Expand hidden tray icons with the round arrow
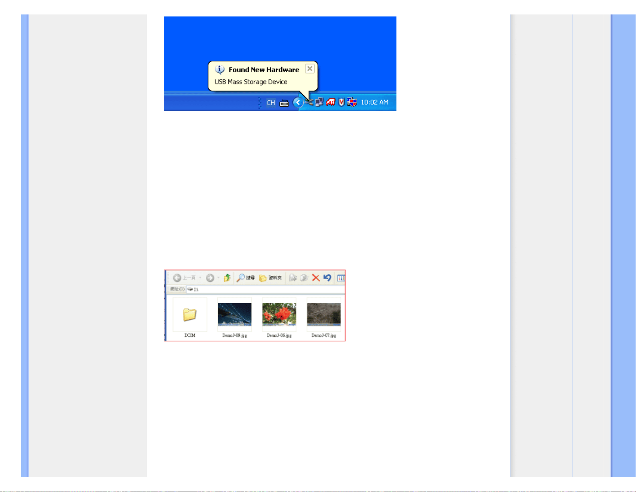 (x=298, y=103)
